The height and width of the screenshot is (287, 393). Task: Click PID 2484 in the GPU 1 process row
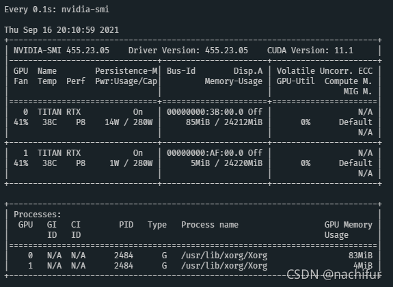point(124,266)
